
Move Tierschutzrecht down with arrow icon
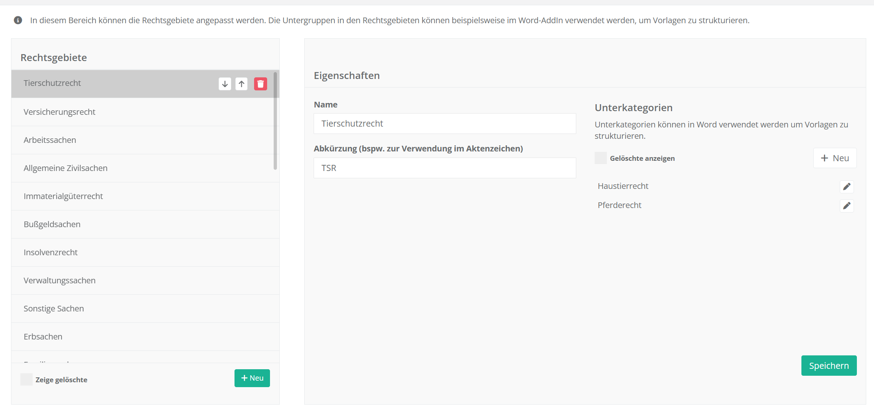[225, 84]
